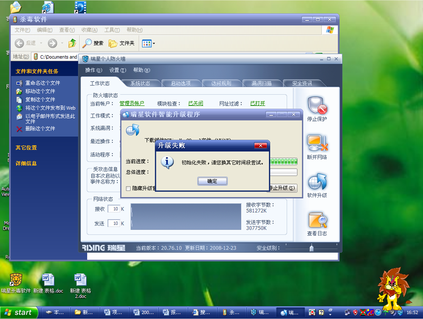Expand the 其它位置 sidebar section
Image resolution: width=423 pixels, height=319 pixels.
26,147
